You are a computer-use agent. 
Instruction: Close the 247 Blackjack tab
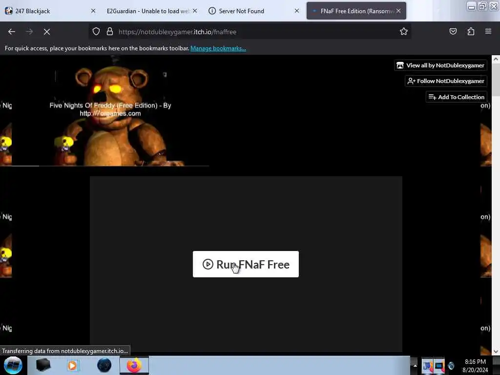[93, 11]
